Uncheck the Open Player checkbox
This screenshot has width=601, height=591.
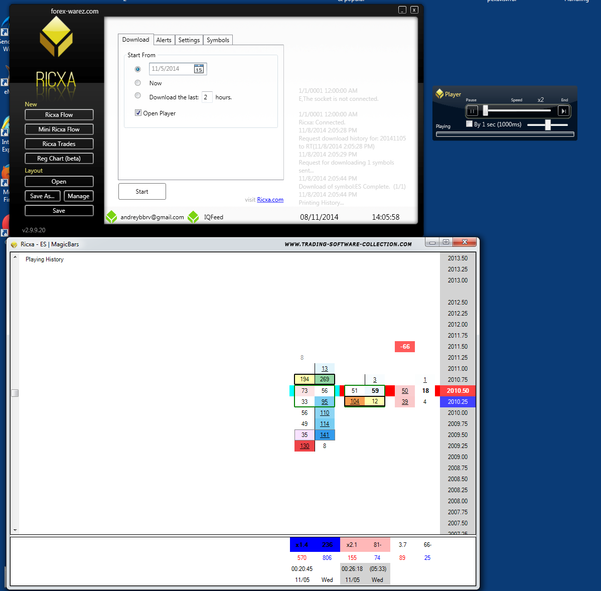point(138,113)
